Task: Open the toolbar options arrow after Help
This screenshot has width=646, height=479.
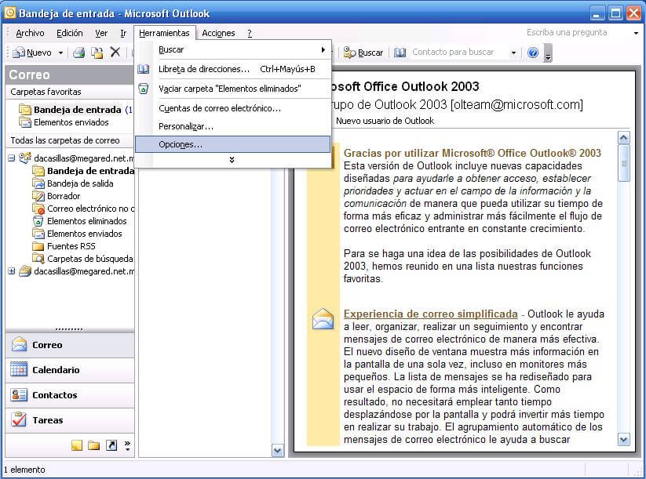Action: pyautogui.click(x=548, y=53)
